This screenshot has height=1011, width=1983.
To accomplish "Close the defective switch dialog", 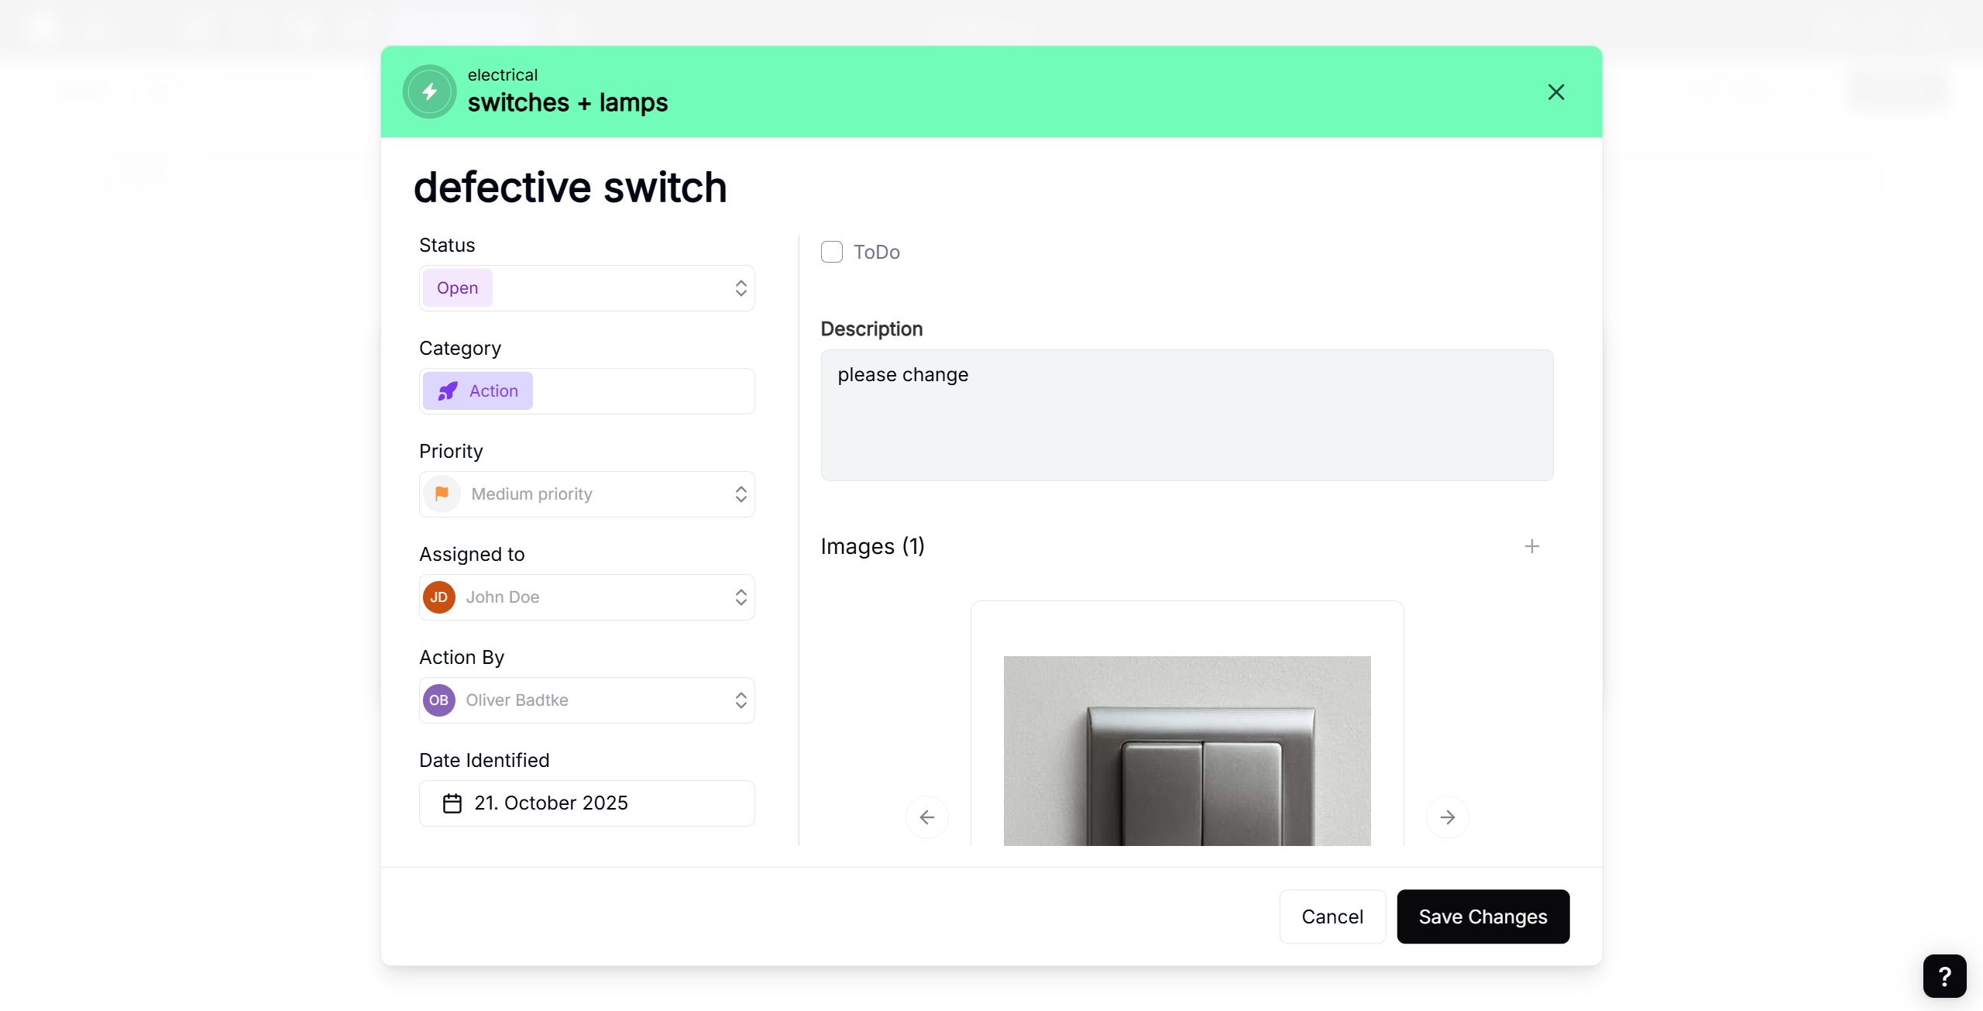I will pos(1555,92).
